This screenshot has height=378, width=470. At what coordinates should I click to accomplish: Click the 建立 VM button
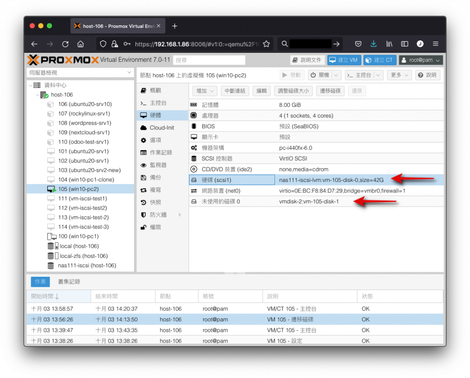344,60
